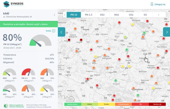This screenshot has width=170, height=109.
Task: Click the Łódź city marker on map
Action: point(145,56)
